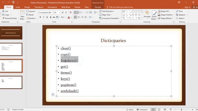Open the Drawing Tools Format tab
This screenshot has width=198, height=111.
click(x=98, y=7)
